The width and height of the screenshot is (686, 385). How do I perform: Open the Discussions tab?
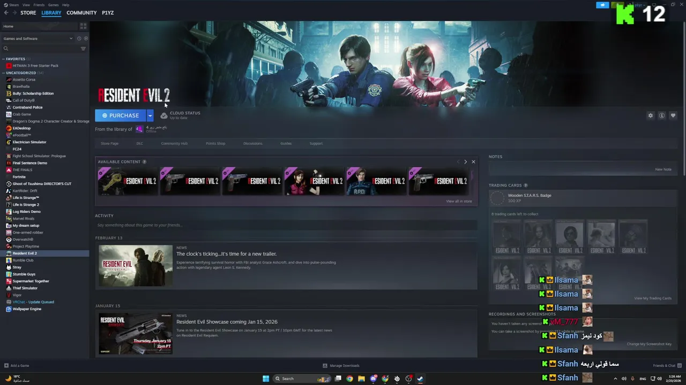tap(252, 143)
